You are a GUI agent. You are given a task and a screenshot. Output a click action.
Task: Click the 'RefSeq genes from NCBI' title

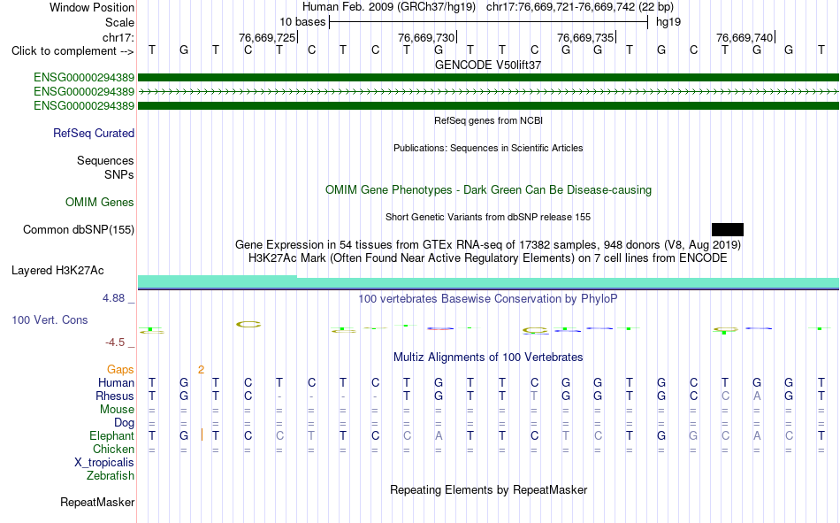[489, 120]
